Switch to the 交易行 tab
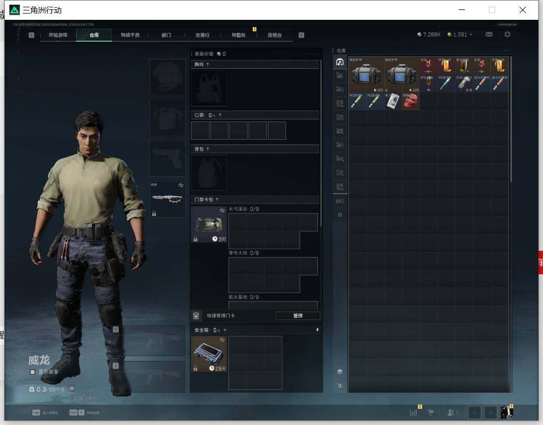Image resolution: width=543 pixels, height=425 pixels. point(202,35)
